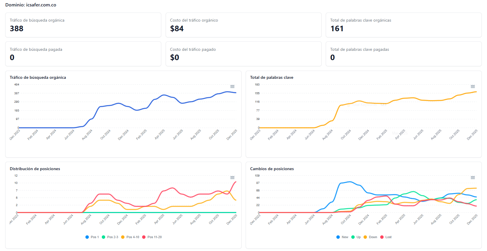Toggle the Pos 1 series in legend
The image size is (487, 251).
(x=92, y=237)
